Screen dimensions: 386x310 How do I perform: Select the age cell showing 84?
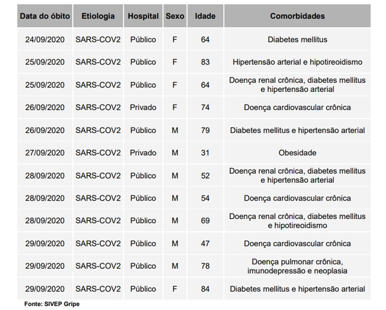click(x=205, y=289)
